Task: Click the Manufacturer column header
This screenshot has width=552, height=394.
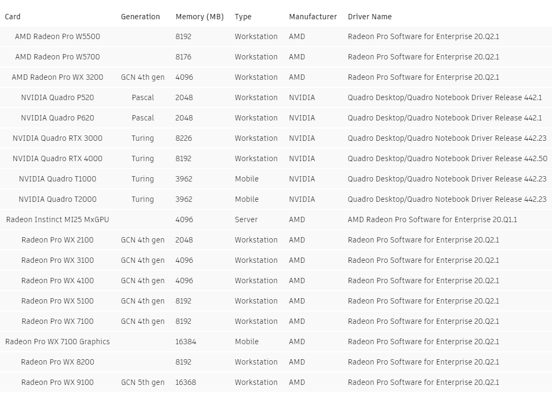Action: click(x=313, y=17)
